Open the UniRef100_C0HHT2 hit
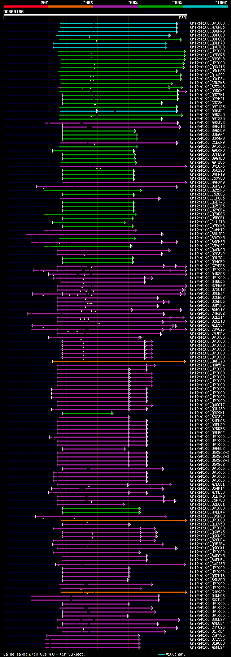Screen dimensions: 231x657 tap(207, 230)
